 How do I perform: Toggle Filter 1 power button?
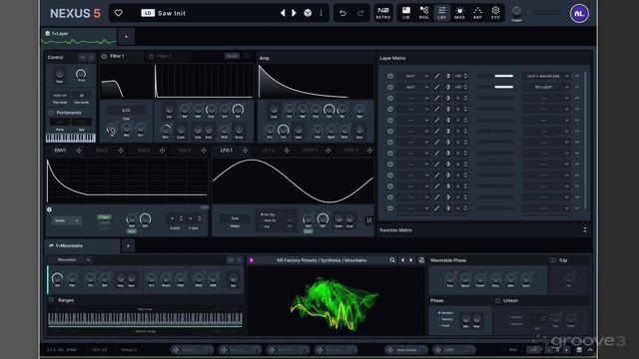pyautogui.click(x=104, y=56)
